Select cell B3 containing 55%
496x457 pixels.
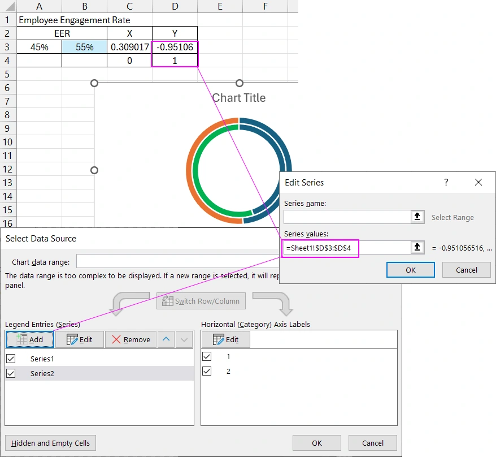coord(84,47)
